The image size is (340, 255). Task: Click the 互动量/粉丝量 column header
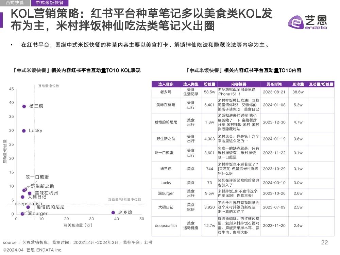click(x=321, y=84)
